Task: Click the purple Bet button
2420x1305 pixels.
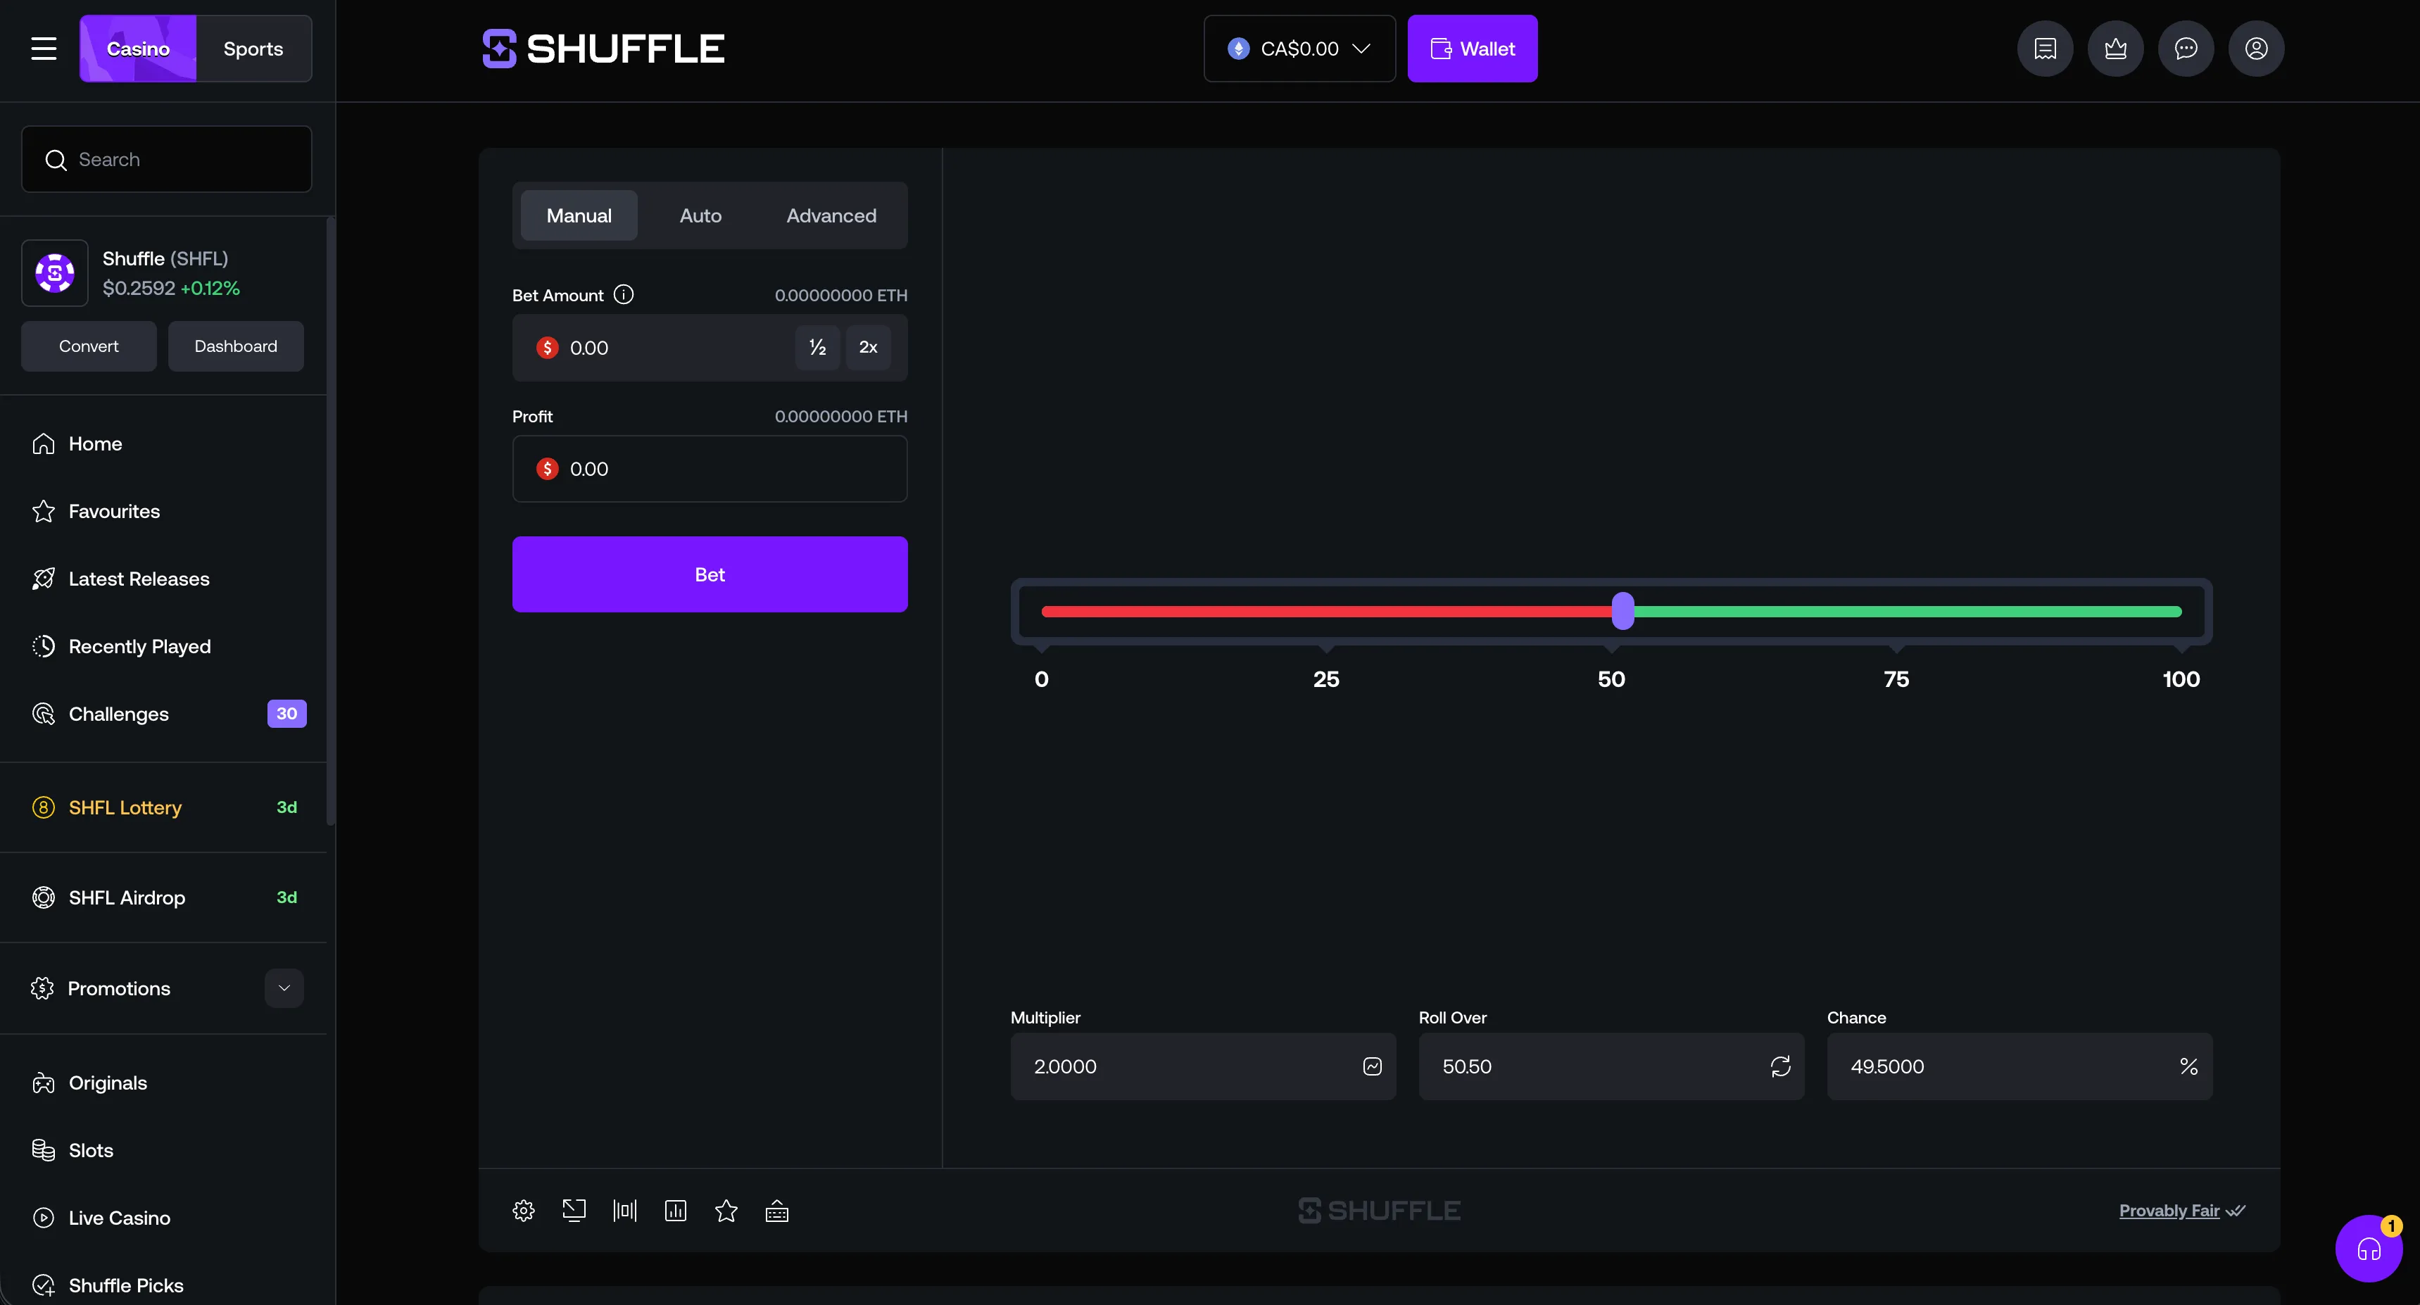Action: (710, 575)
